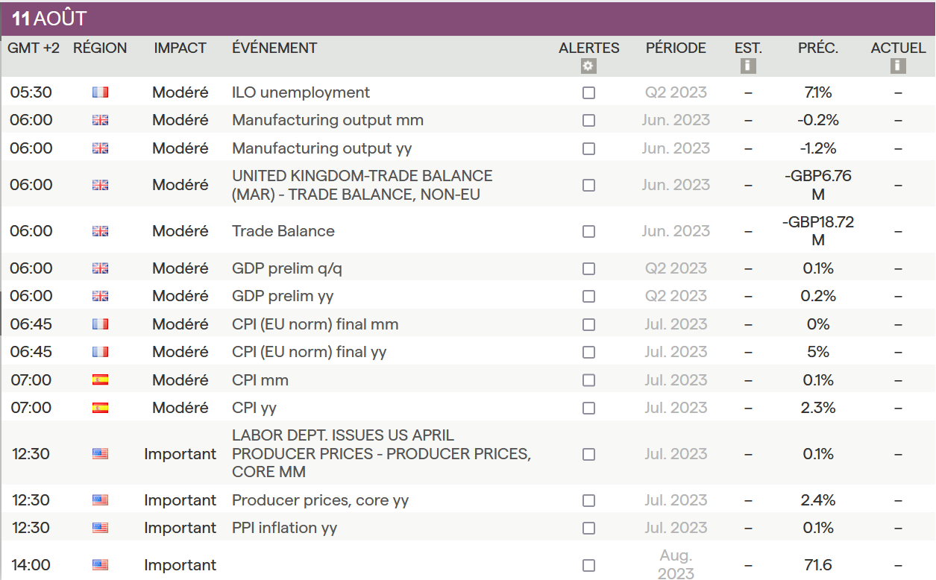
Task: Enable alert for ILO unemployment
Action: 589,93
